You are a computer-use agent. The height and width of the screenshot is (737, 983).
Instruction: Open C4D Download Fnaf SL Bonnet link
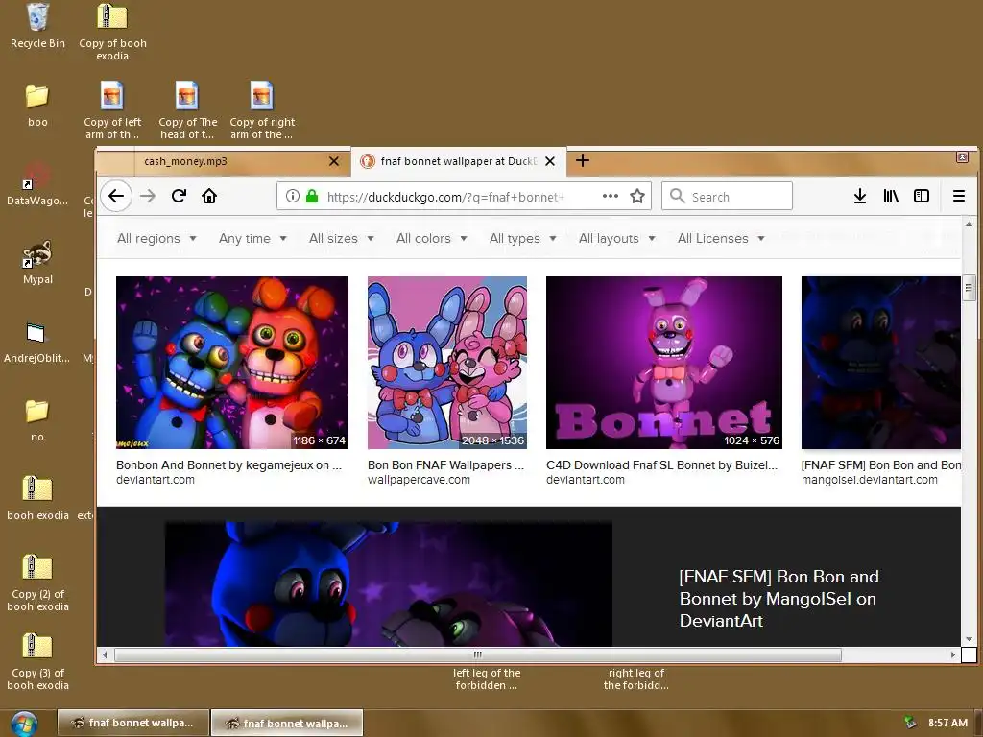(661, 465)
